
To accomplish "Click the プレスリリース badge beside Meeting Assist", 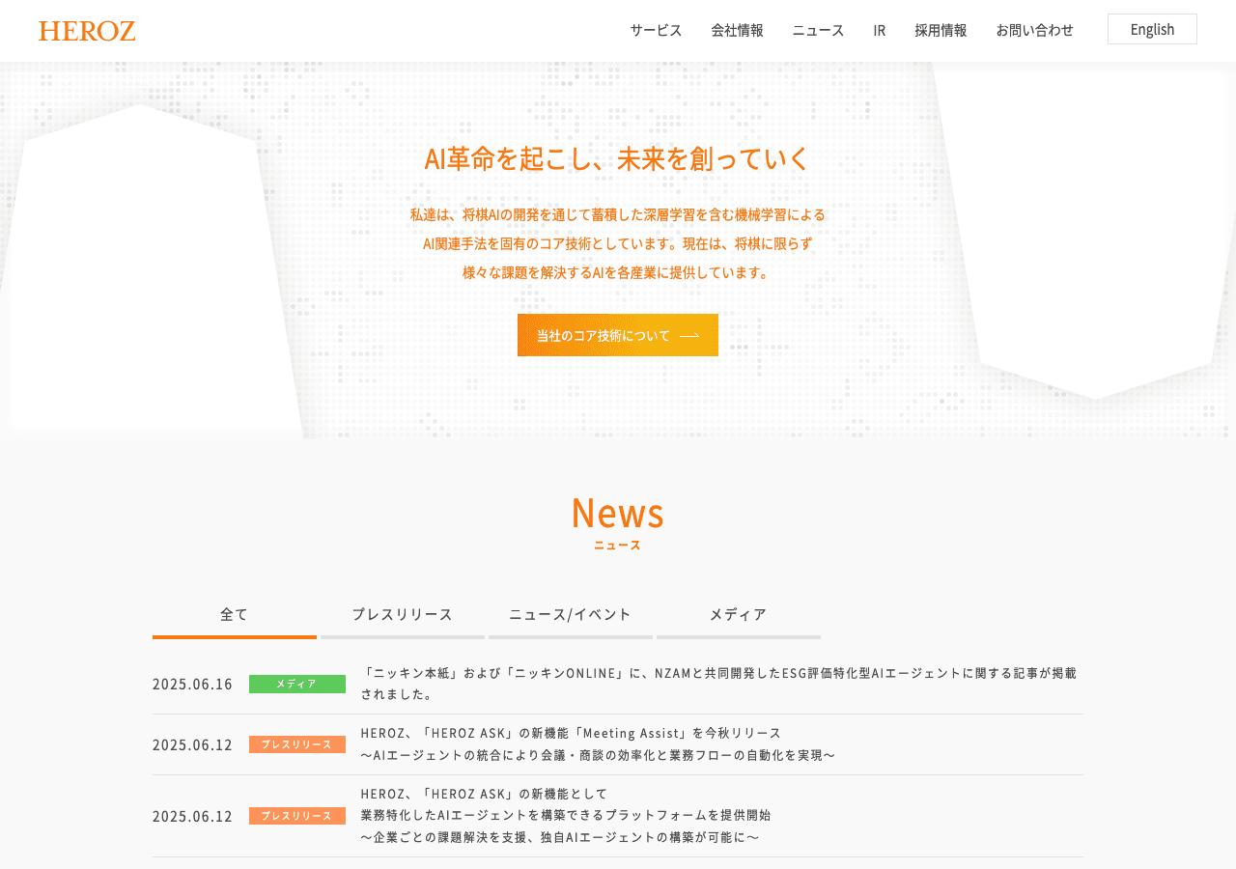I will click(x=297, y=744).
